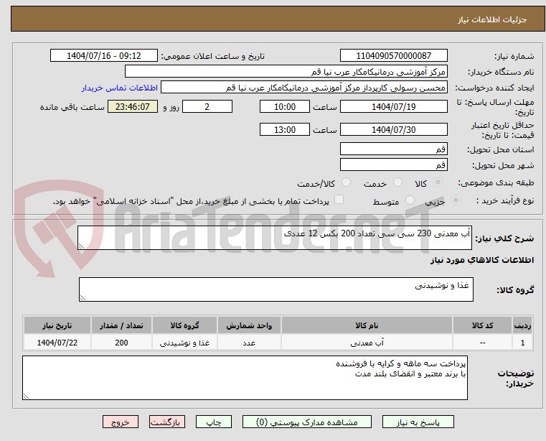
Task: Click the جزئیات اطلاعات نیاز header title
Action: point(491,19)
